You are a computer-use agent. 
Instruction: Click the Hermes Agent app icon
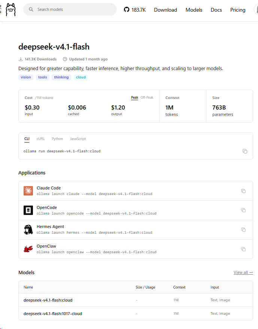pos(28,230)
